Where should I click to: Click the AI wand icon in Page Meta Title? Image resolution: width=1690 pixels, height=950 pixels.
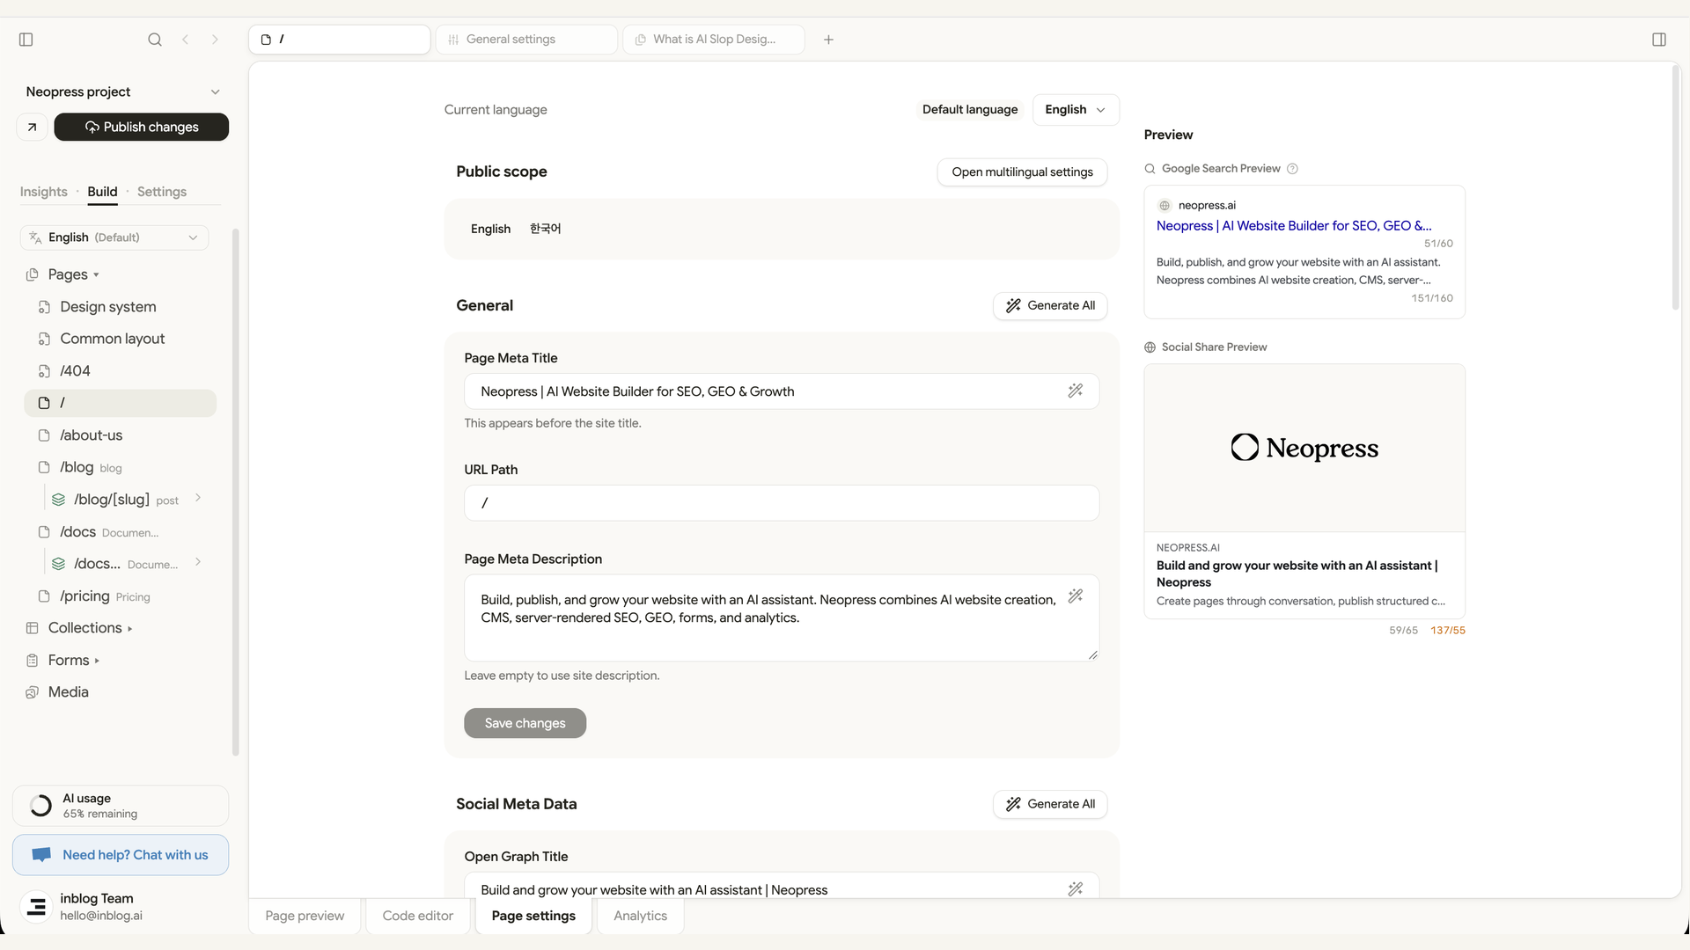(1076, 391)
